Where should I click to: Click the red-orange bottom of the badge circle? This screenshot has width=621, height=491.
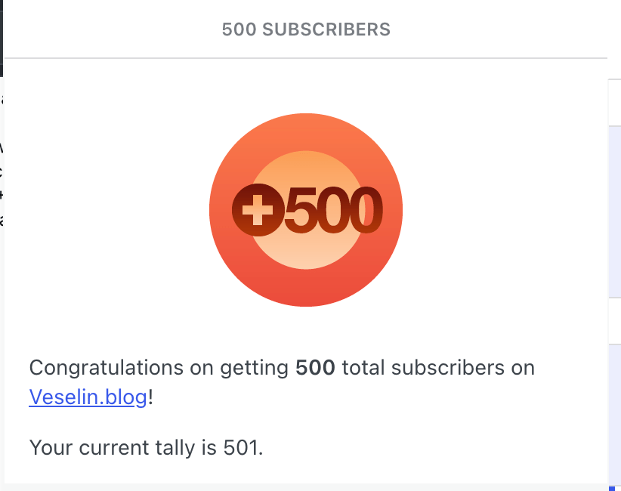[306, 293]
